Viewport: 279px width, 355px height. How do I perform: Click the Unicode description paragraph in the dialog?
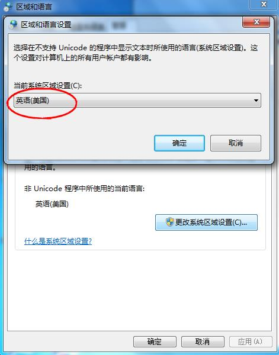136,53
